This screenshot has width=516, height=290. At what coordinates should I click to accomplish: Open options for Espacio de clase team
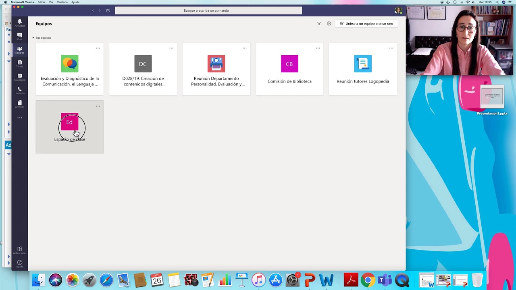98,106
